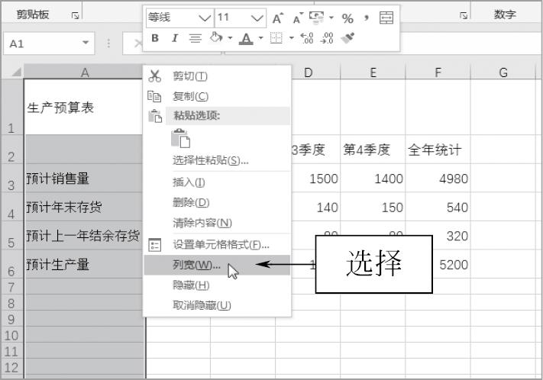The image size is (543, 380).
Task: Increase decimal places button
Action: point(307,38)
